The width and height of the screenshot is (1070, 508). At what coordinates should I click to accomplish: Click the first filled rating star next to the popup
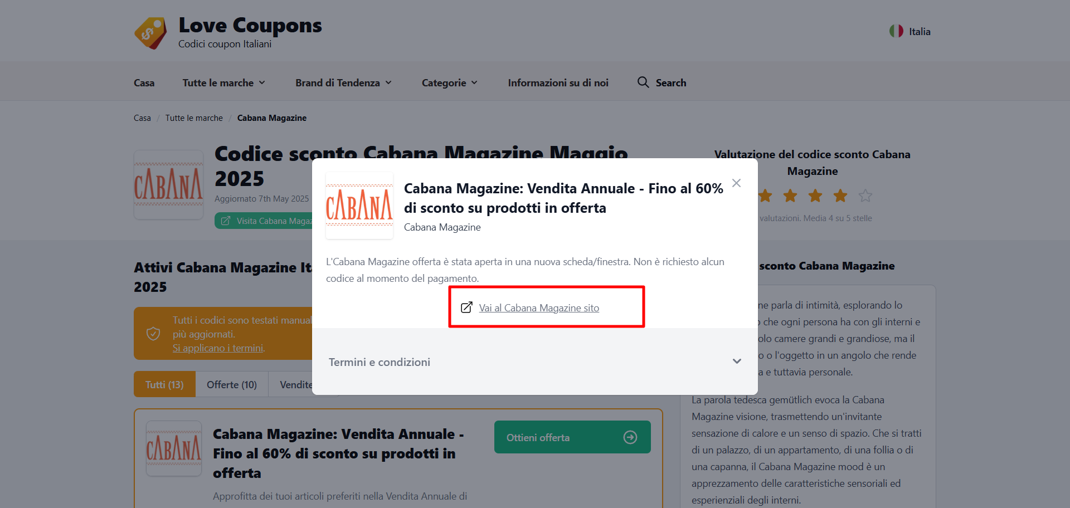coord(765,196)
